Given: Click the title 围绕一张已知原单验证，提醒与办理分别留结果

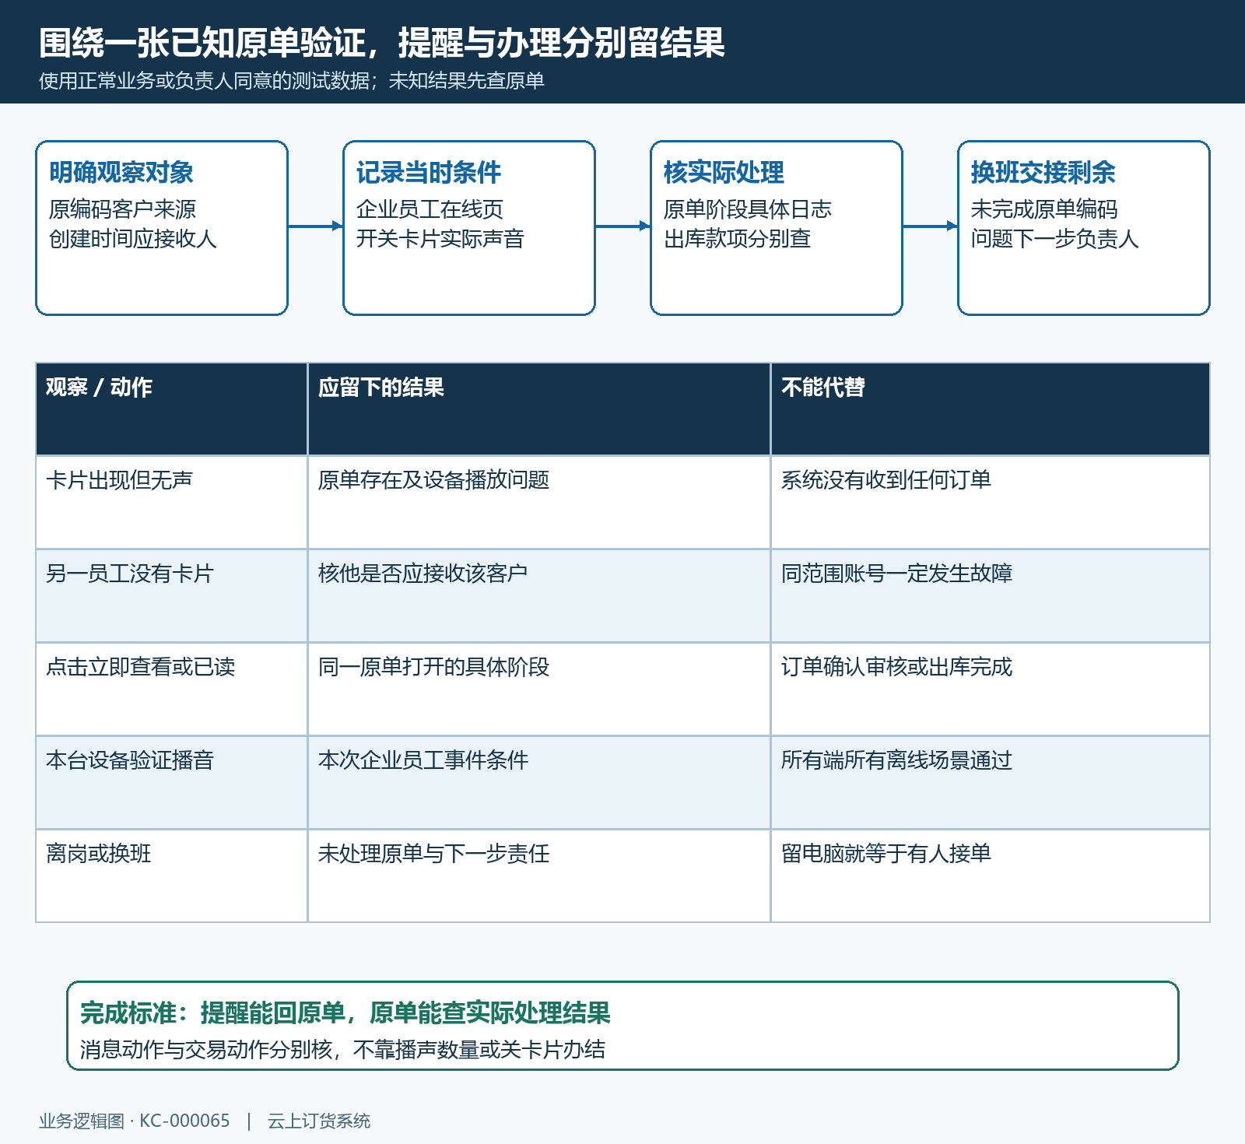Looking at the screenshot, I should 382,43.
